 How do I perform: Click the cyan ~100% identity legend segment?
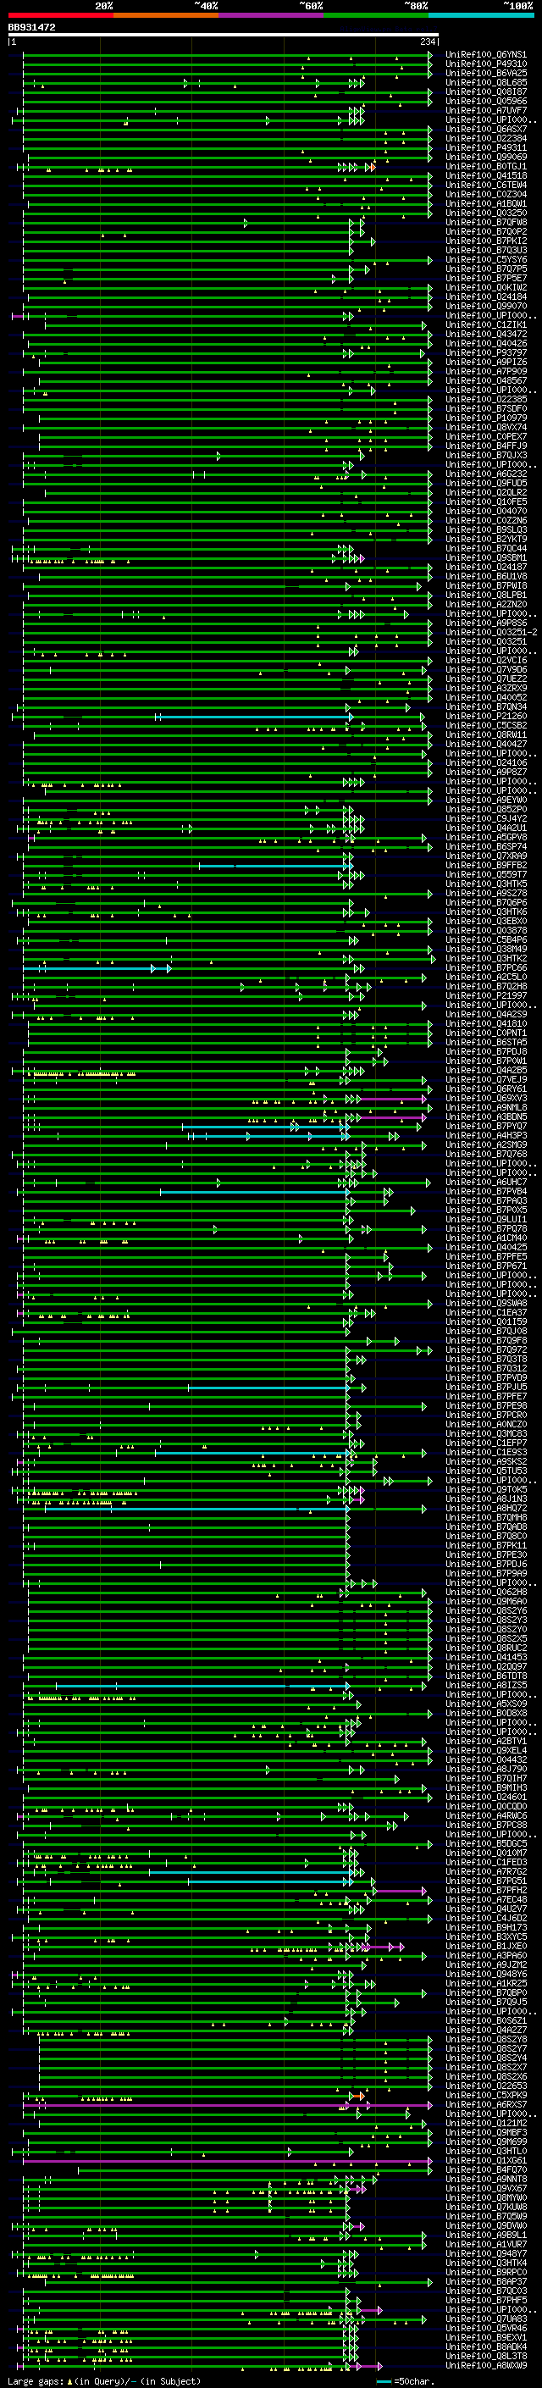(482, 15)
